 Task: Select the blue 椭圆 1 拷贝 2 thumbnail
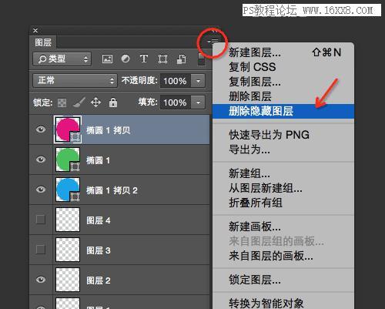point(68,190)
